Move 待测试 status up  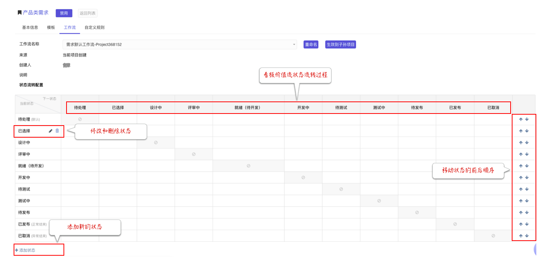[x=520, y=189]
